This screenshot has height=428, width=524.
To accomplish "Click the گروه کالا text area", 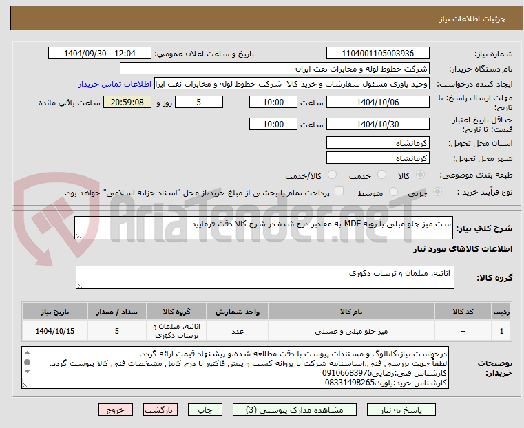I will [x=264, y=277].
